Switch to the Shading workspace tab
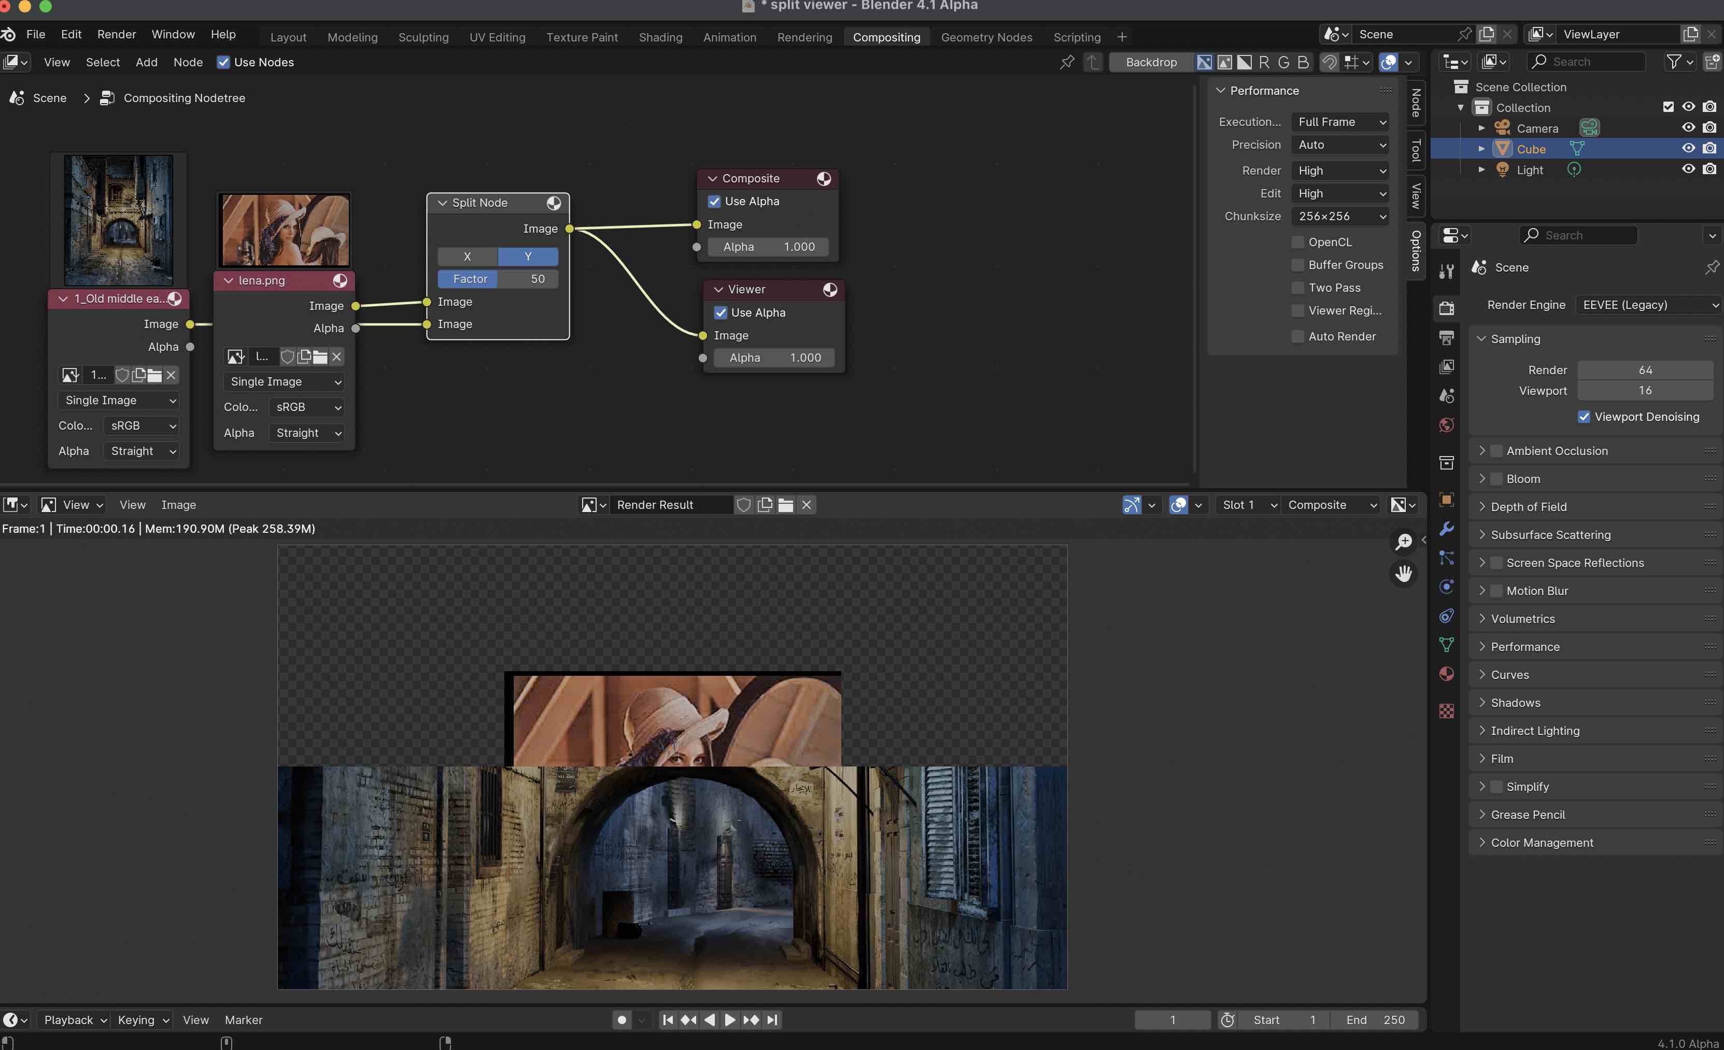The image size is (1724, 1050). pos(660,37)
